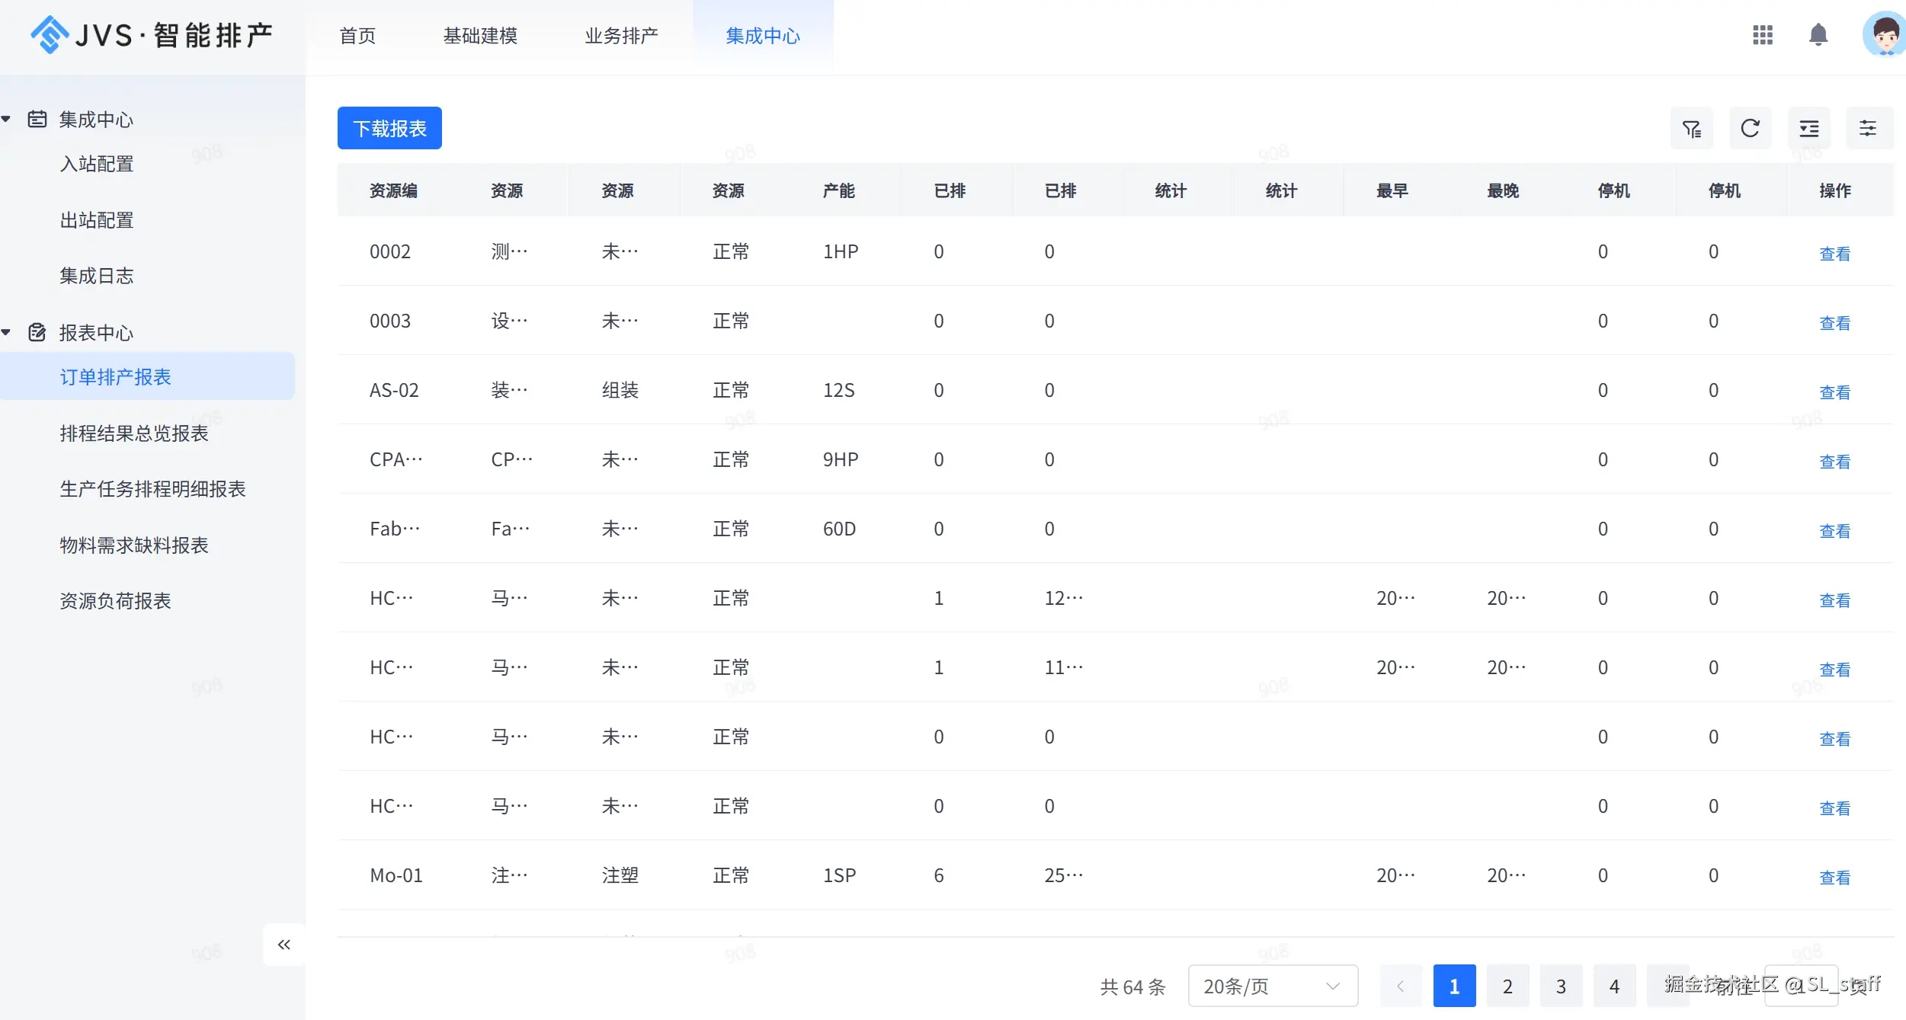Click the filter icon above table
Screen dimensions: 1906x1020
1692,128
